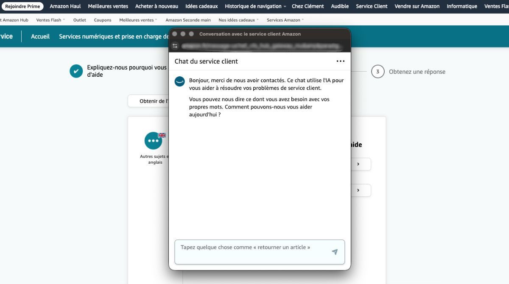Open Acheter à nouveau link
The width and height of the screenshot is (509, 284).
tap(157, 6)
